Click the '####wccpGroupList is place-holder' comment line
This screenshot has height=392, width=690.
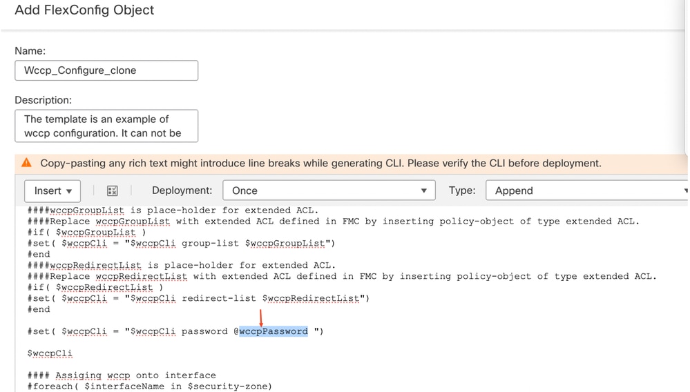click(x=173, y=210)
